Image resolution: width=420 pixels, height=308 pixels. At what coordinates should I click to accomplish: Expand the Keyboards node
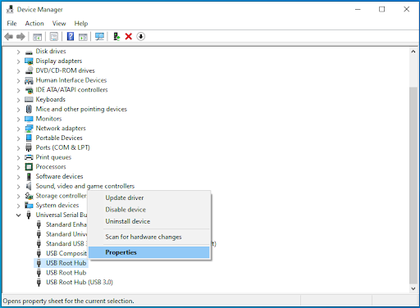[18, 100]
